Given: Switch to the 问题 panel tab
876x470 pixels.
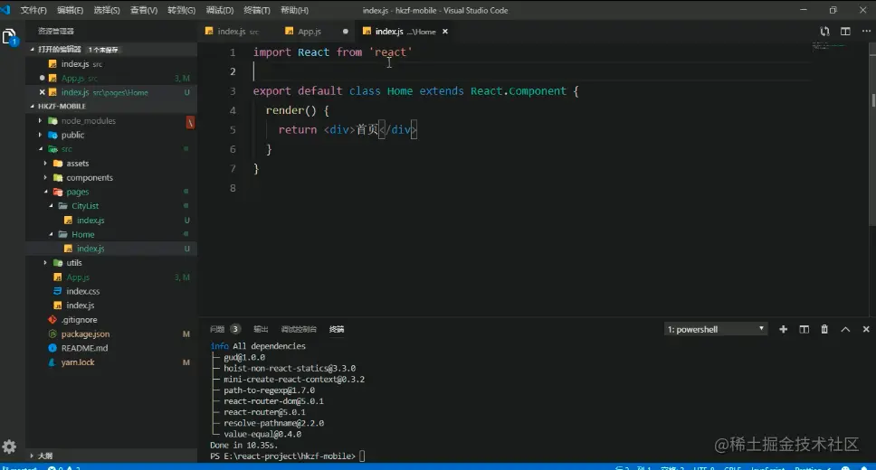Looking at the screenshot, I should pos(217,329).
